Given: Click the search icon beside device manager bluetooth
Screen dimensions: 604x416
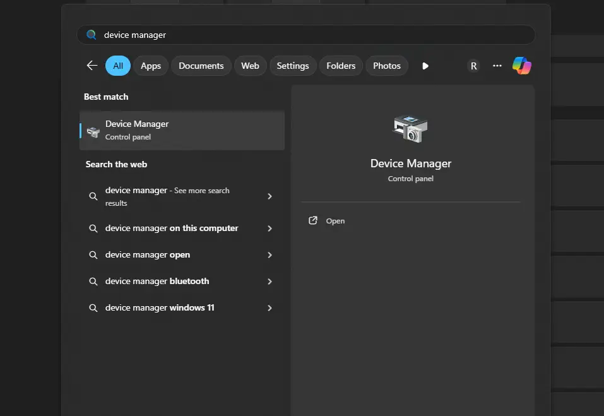Looking at the screenshot, I should [x=93, y=281].
